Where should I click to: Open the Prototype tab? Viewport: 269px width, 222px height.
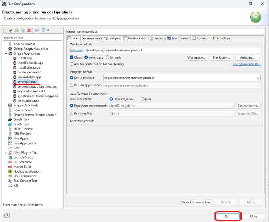coord(221,38)
